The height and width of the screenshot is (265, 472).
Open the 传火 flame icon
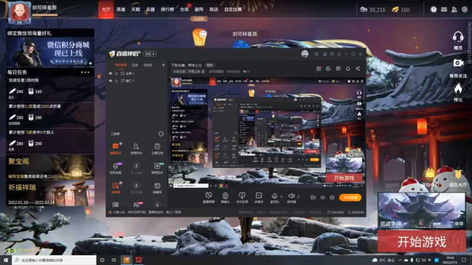pyautogui.click(x=458, y=90)
